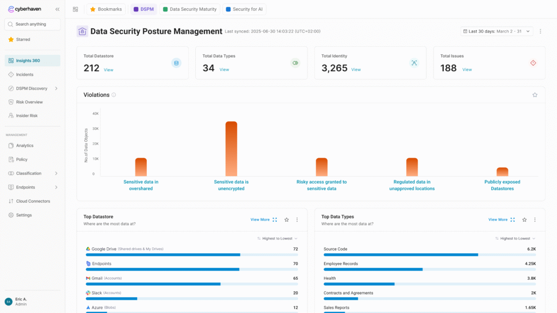Viewport: 557px width, 313px height.
Task: Click the info icon next to Violations
Action: tap(114, 95)
